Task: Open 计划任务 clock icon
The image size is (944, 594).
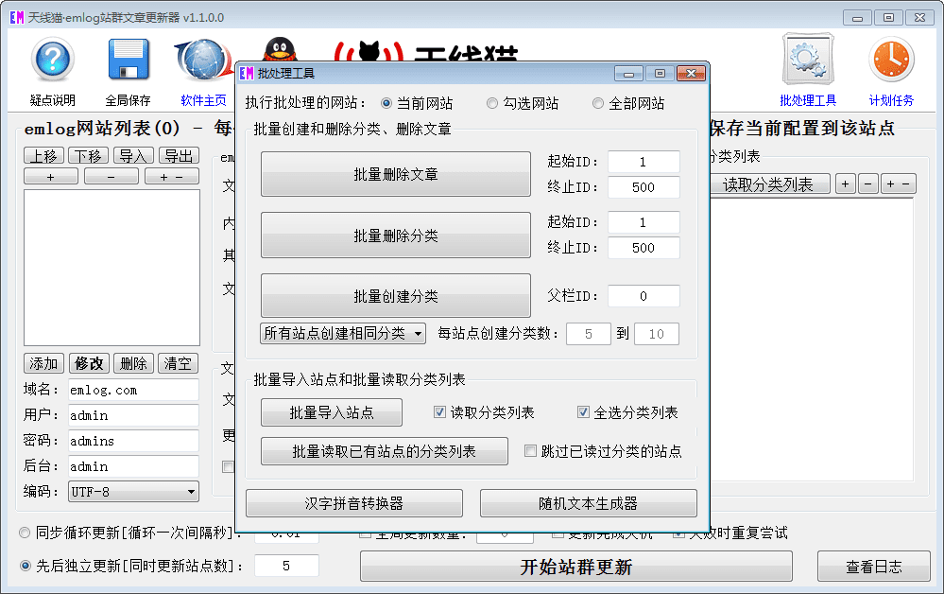Action: coord(891,59)
